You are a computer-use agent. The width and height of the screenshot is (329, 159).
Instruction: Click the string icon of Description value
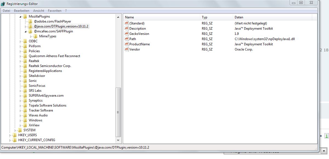coord(127,29)
